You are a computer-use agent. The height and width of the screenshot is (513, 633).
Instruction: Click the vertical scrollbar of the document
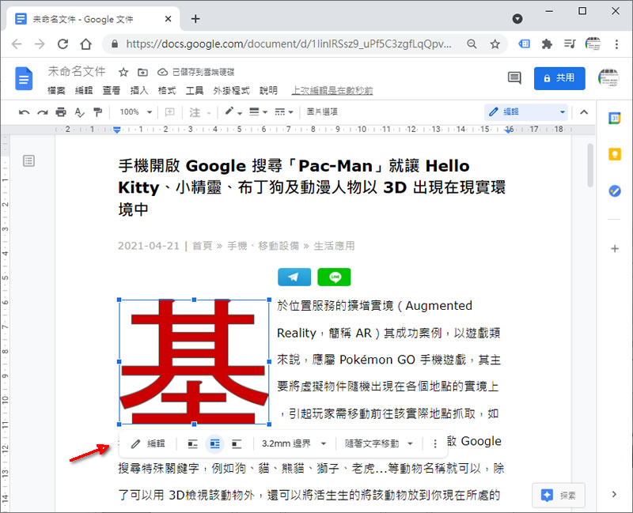[589, 164]
